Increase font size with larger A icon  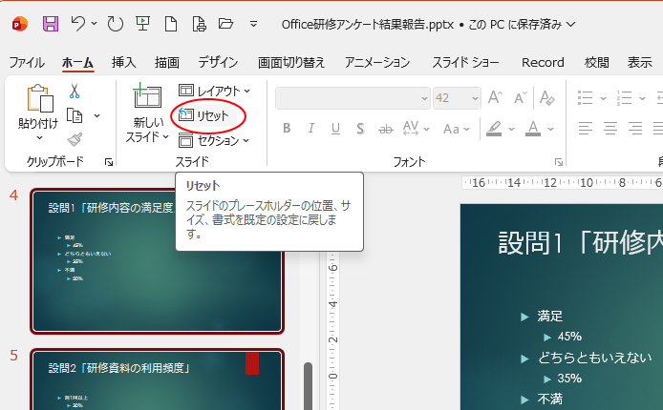pyautogui.click(x=495, y=98)
